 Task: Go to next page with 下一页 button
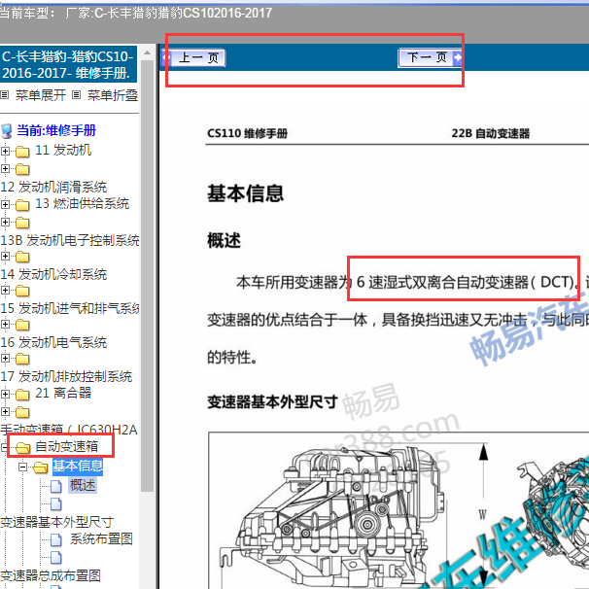430,58
